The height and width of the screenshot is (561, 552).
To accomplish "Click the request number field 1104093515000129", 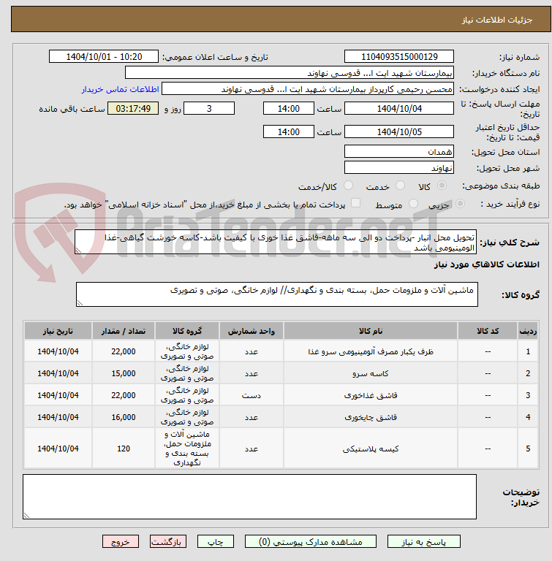I will pyautogui.click(x=399, y=56).
